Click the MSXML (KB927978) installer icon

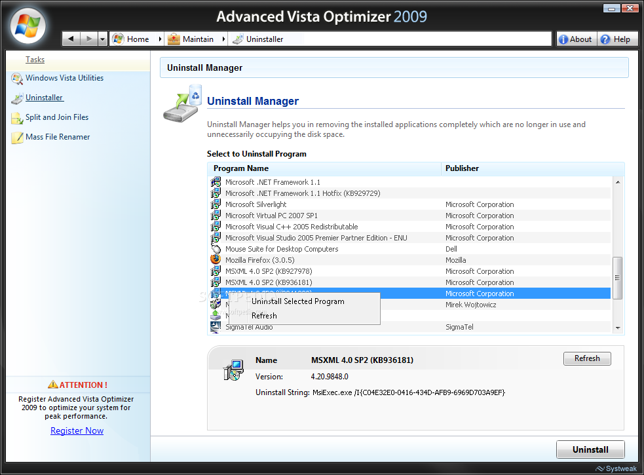coord(216,271)
